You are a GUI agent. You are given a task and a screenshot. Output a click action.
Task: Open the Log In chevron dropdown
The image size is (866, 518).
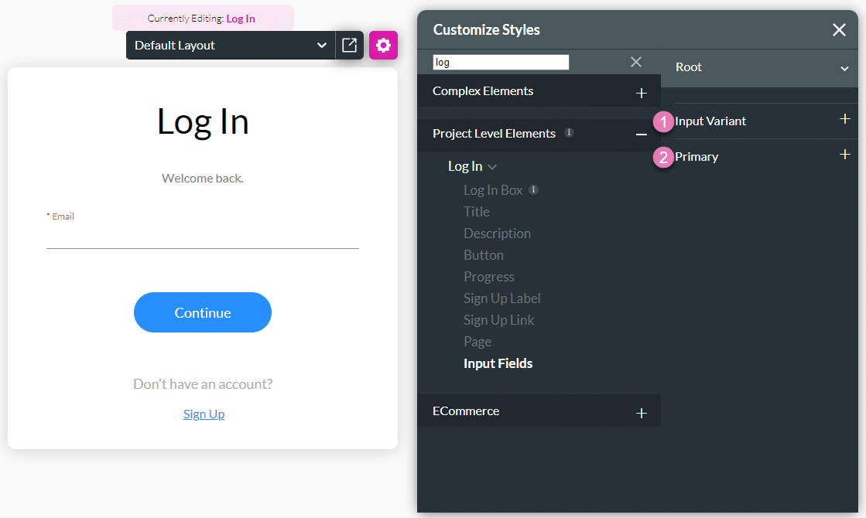[493, 166]
